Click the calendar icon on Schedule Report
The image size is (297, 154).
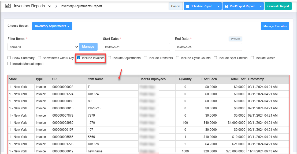click(x=188, y=6)
